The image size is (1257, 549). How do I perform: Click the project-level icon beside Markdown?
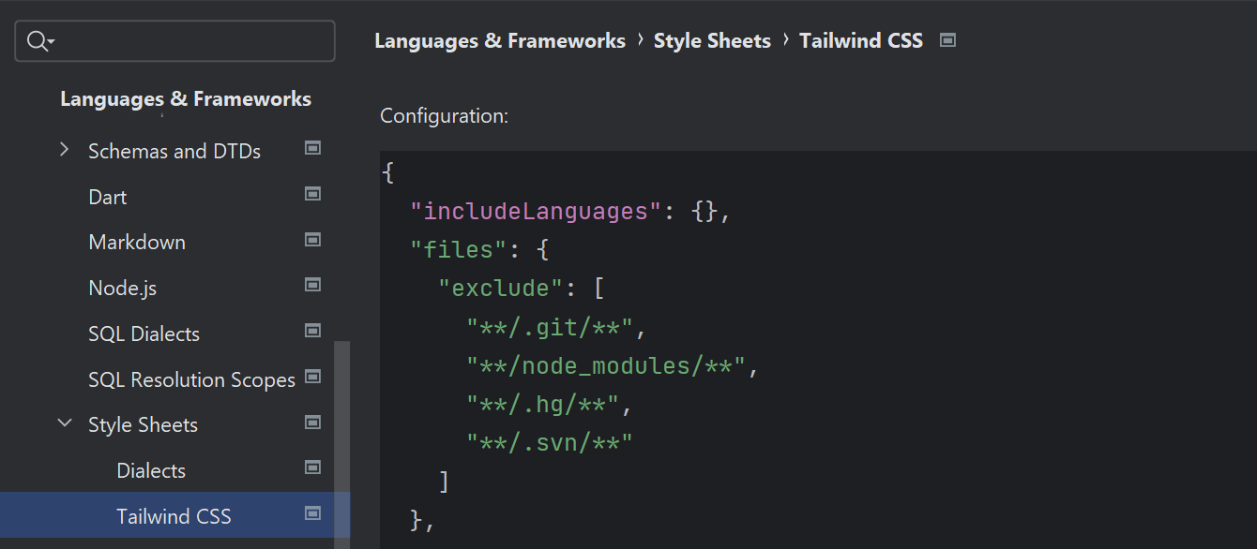pyautogui.click(x=313, y=240)
